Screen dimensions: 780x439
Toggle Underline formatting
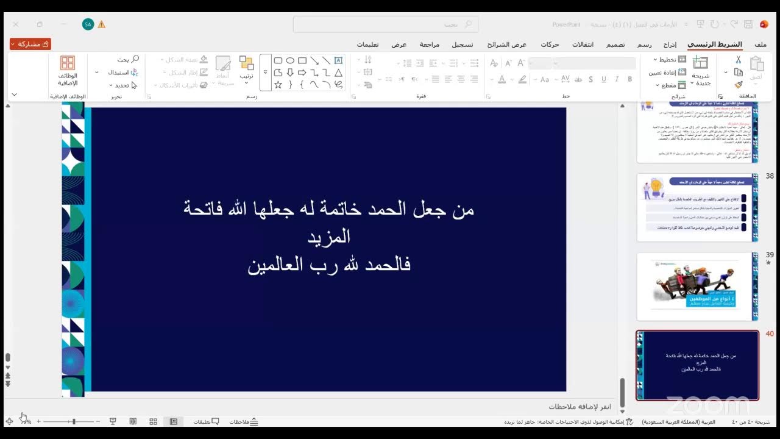point(604,79)
